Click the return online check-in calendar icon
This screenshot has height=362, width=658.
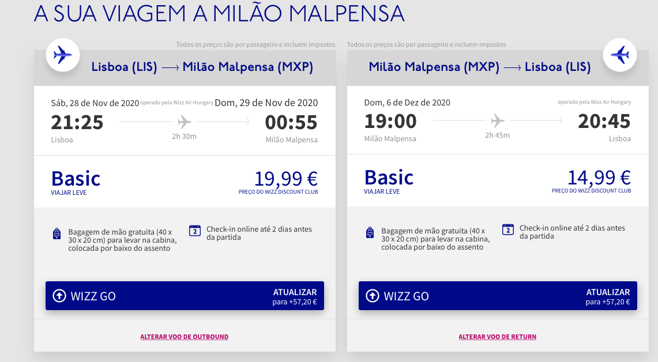coord(507,229)
